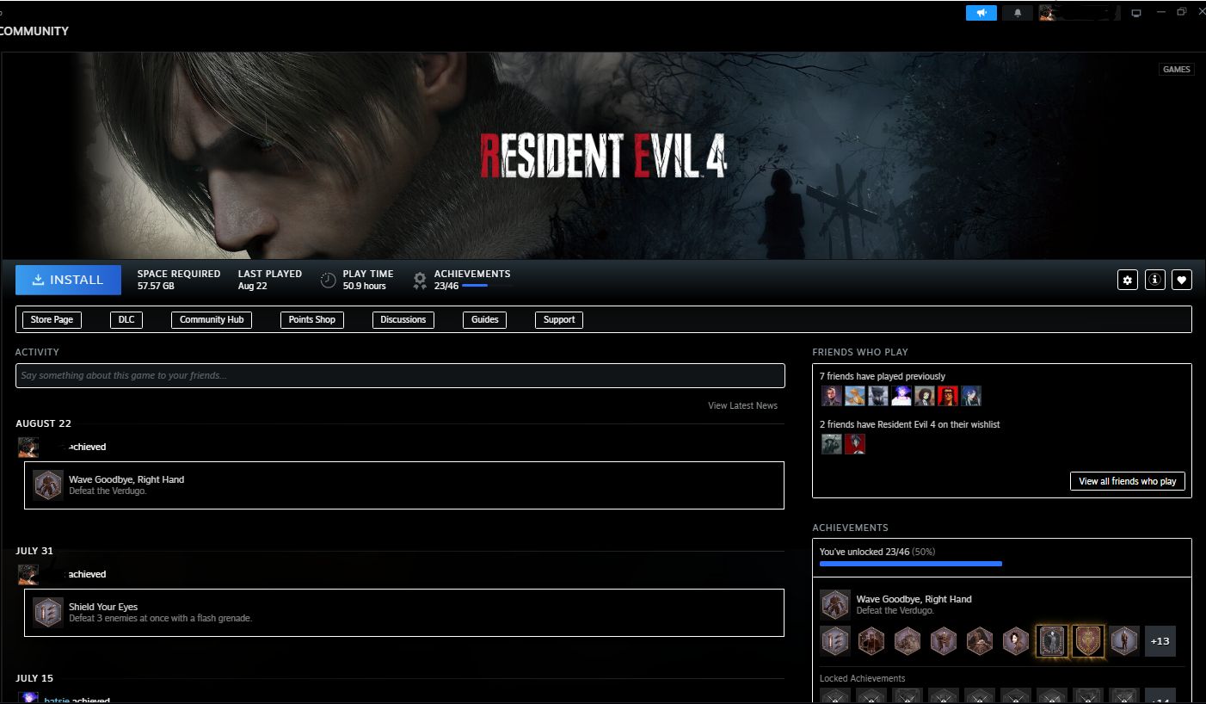This screenshot has height=704, width=1206.
Task: Click "2 friends have Resident Evil 4 on their wishlist" text
Action: [909, 424]
